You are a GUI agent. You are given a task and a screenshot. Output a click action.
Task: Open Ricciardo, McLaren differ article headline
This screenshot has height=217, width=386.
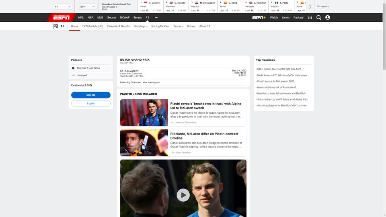tap(204, 136)
